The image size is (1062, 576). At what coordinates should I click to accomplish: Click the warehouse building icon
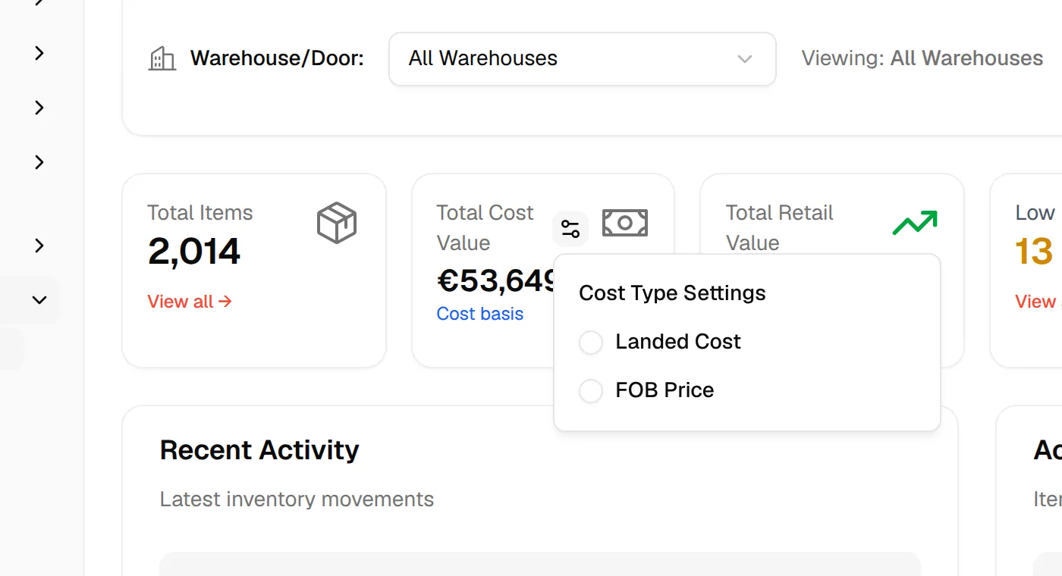[162, 58]
